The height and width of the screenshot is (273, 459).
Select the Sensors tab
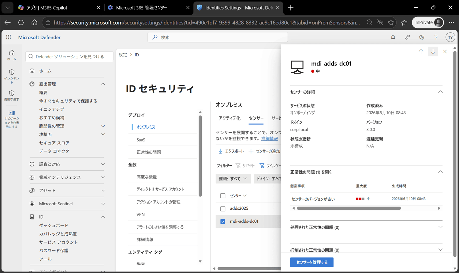(256, 118)
